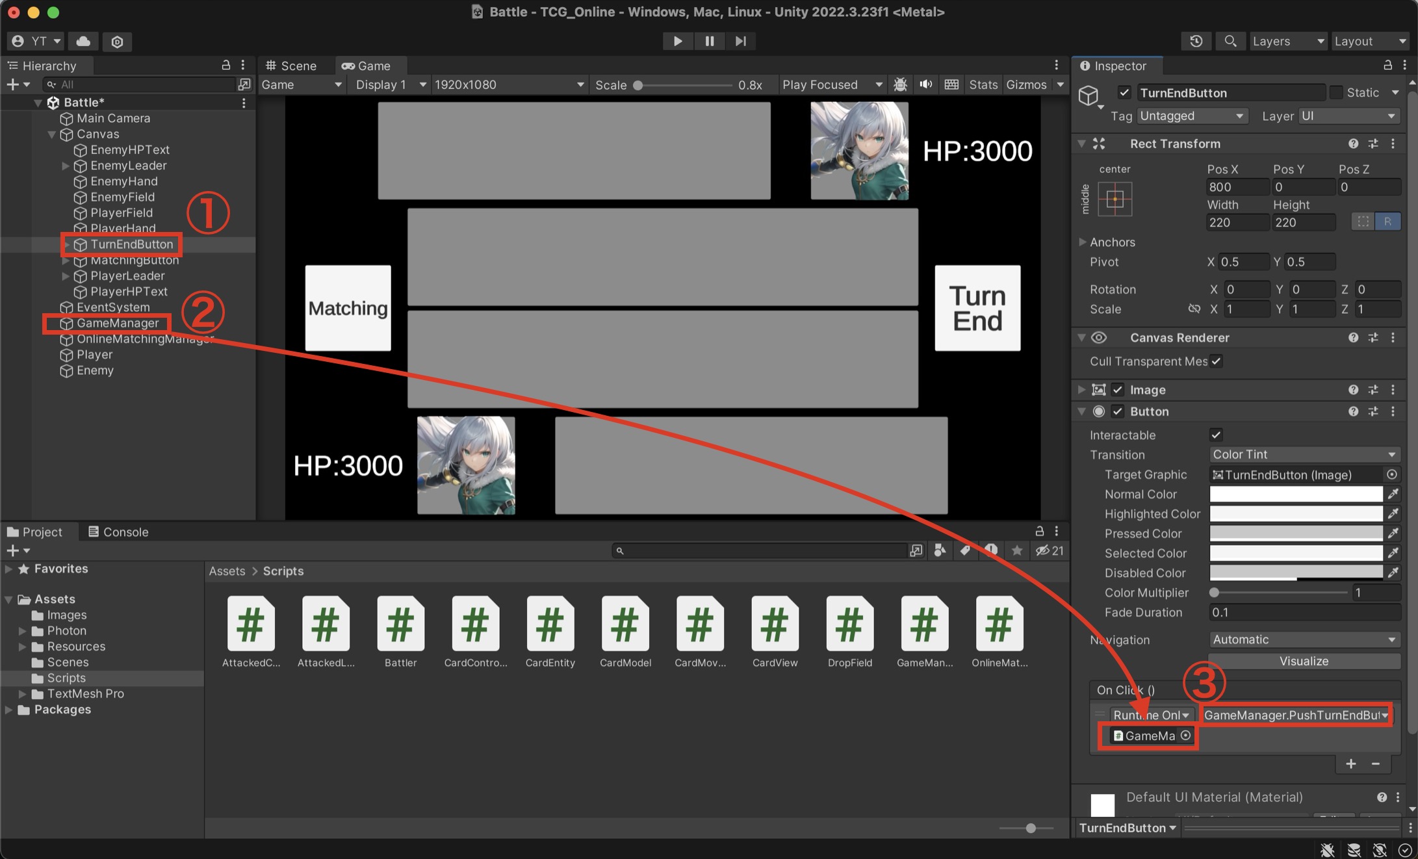1418x859 pixels.
Task: Open Undo History via the clock icon
Action: [x=1196, y=41]
